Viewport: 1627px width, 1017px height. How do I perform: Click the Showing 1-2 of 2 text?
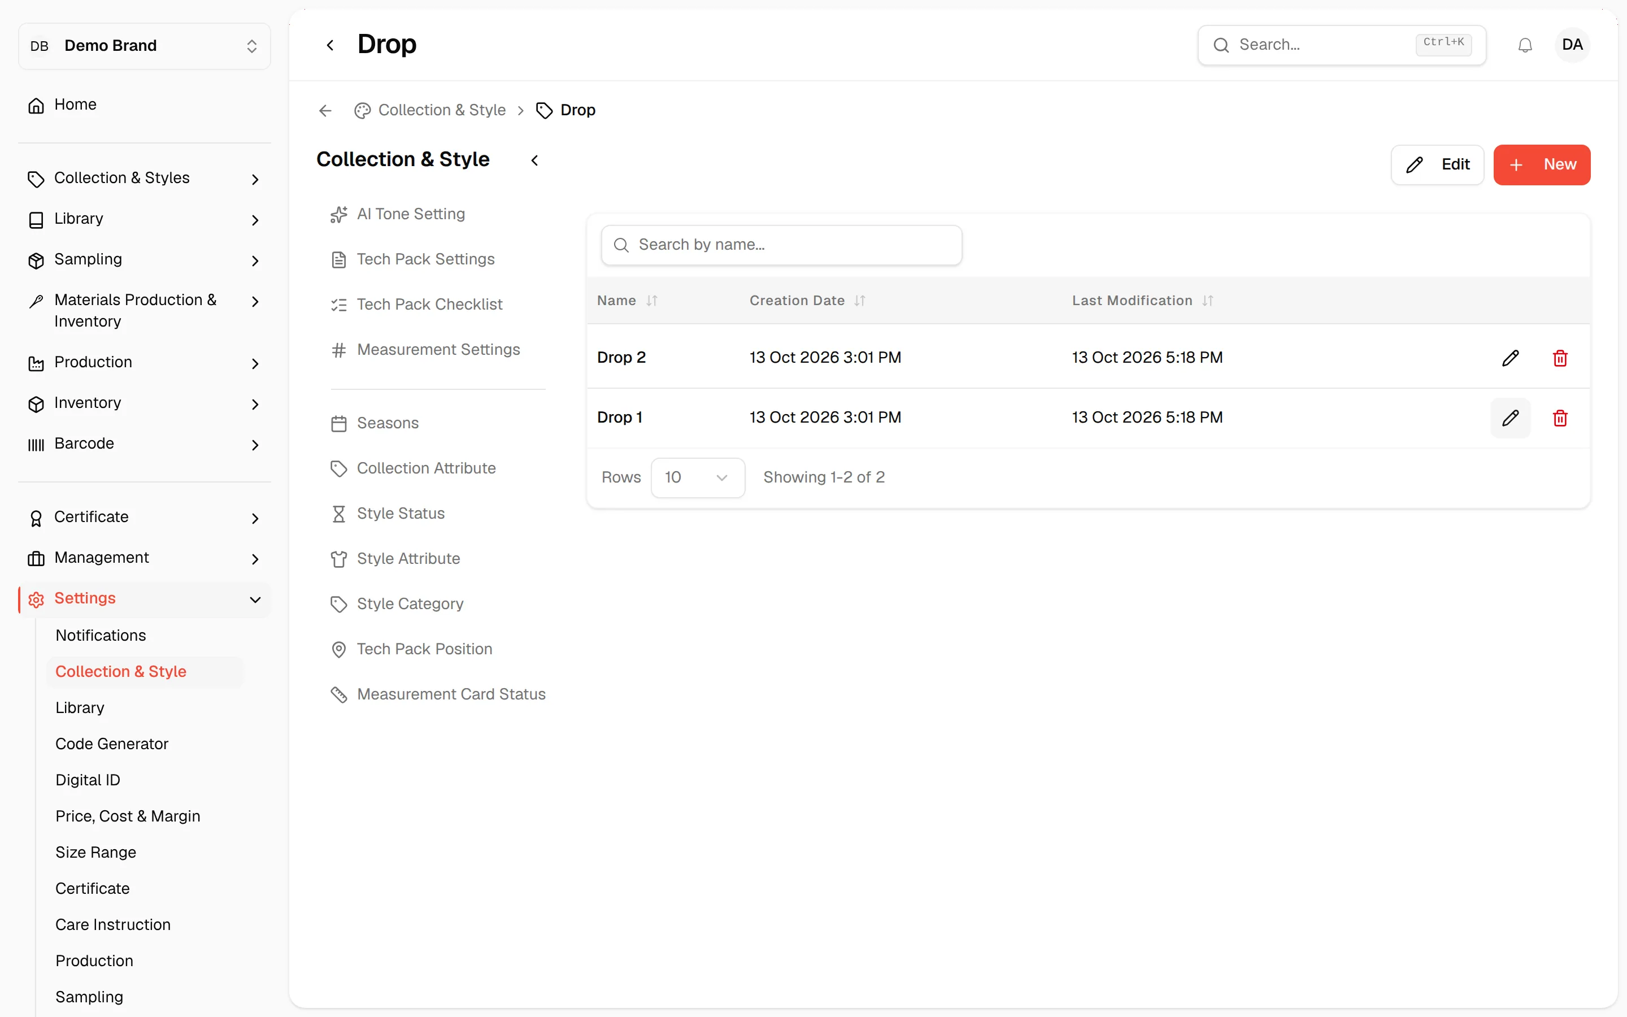[824, 477]
